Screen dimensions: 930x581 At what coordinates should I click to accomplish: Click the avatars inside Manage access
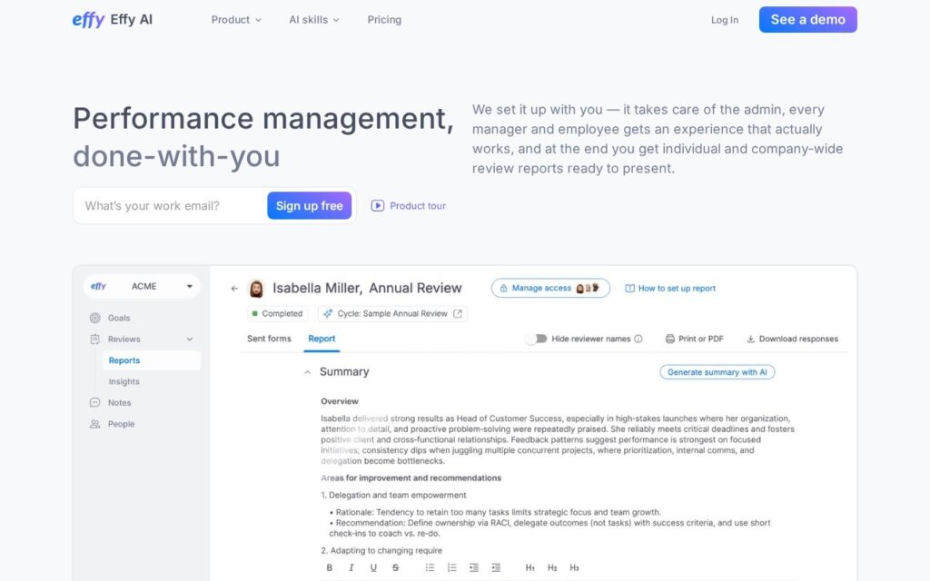point(588,288)
